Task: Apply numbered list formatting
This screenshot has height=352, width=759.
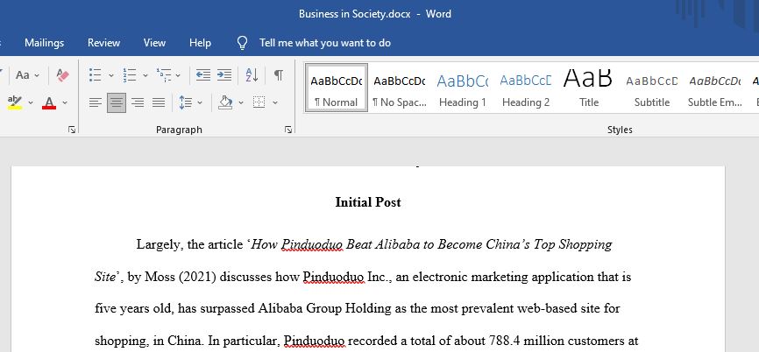Action: 129,75
